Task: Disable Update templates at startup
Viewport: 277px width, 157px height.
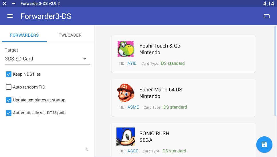Action: 9,100
